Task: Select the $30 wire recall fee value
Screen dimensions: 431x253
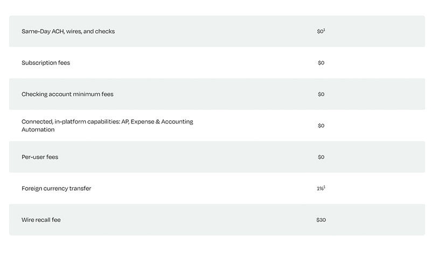Action: pos(321,220)
